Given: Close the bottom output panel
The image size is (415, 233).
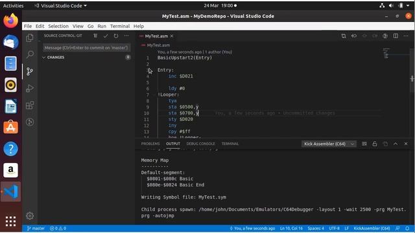Looking at the screenshot, I should (406, 144).
